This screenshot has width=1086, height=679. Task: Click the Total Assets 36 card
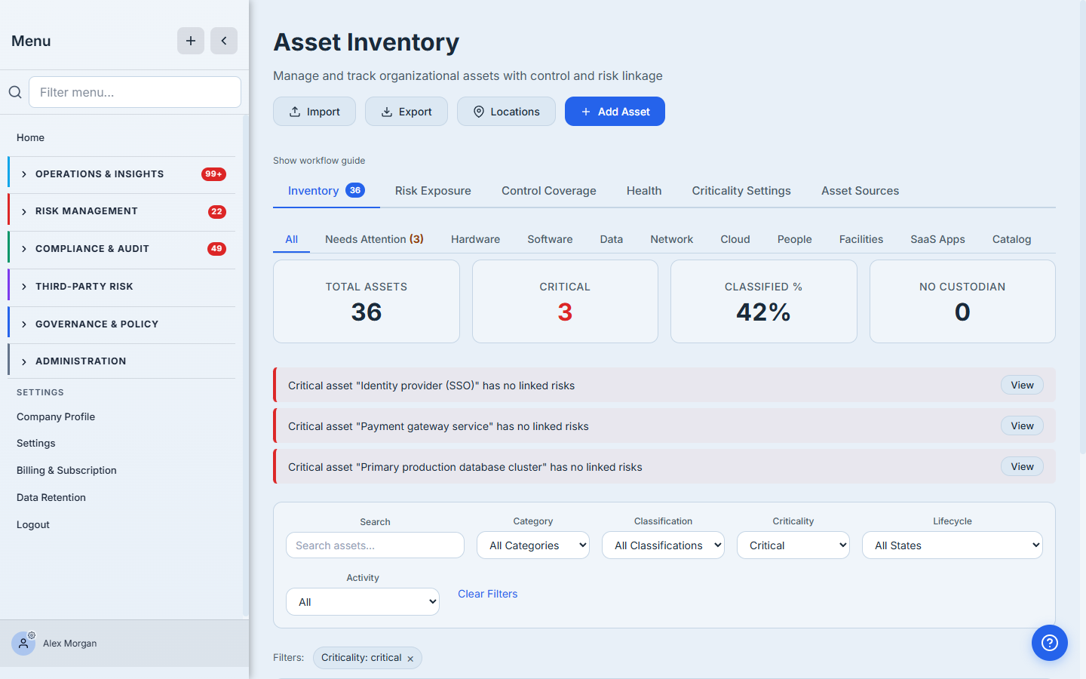(x=367, y=302)
